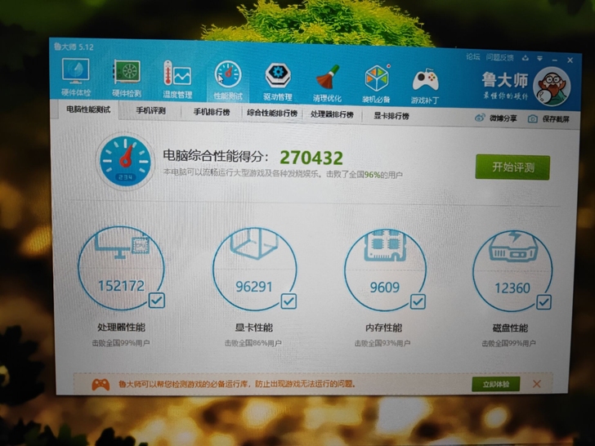Click the processor performance circle 152172

coord(121,268)
